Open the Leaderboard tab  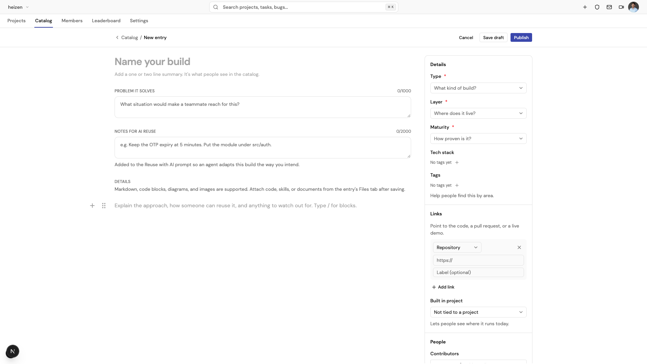[106, 21]
